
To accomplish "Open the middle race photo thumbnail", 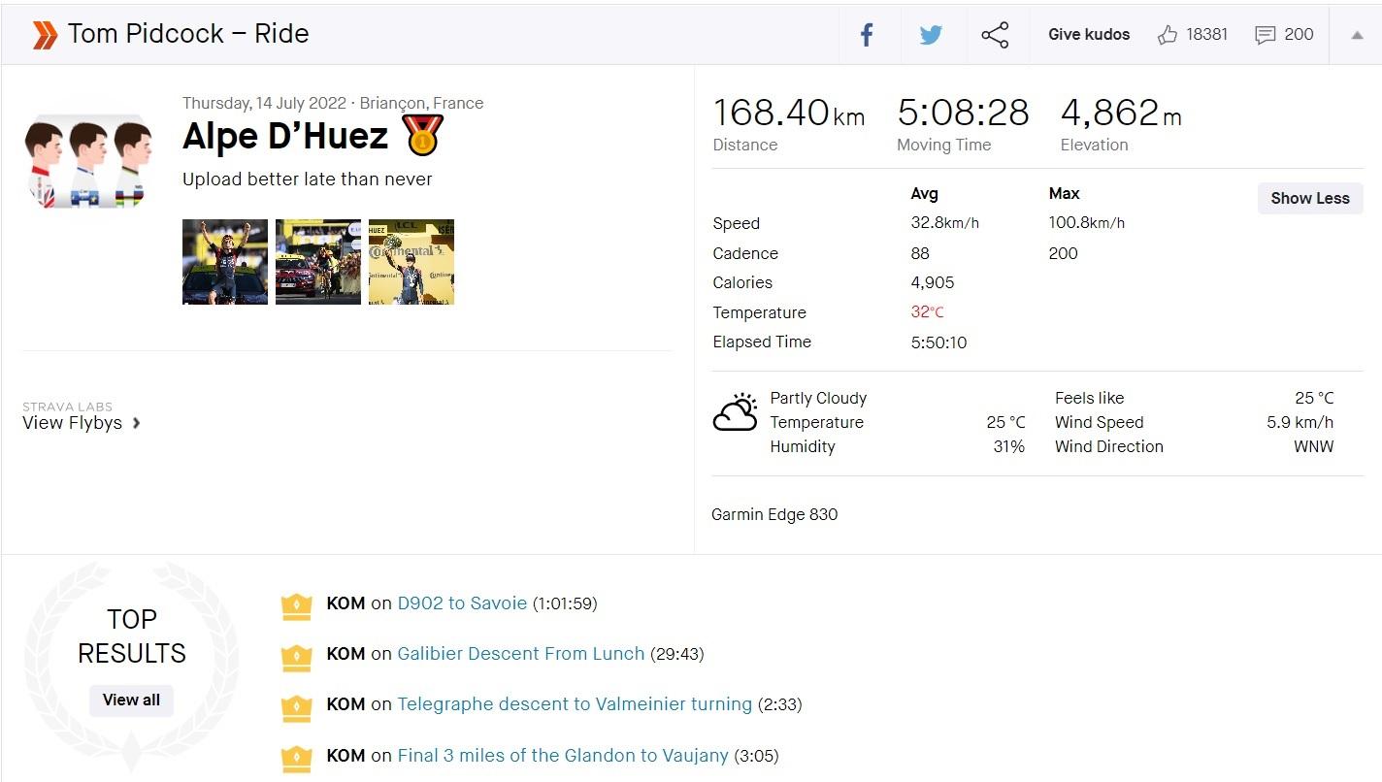I will [x=318, y=262].
